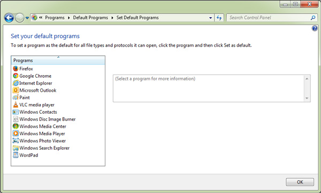
Task: Sort by the Programs column header
Action: (x=58, y=60)
